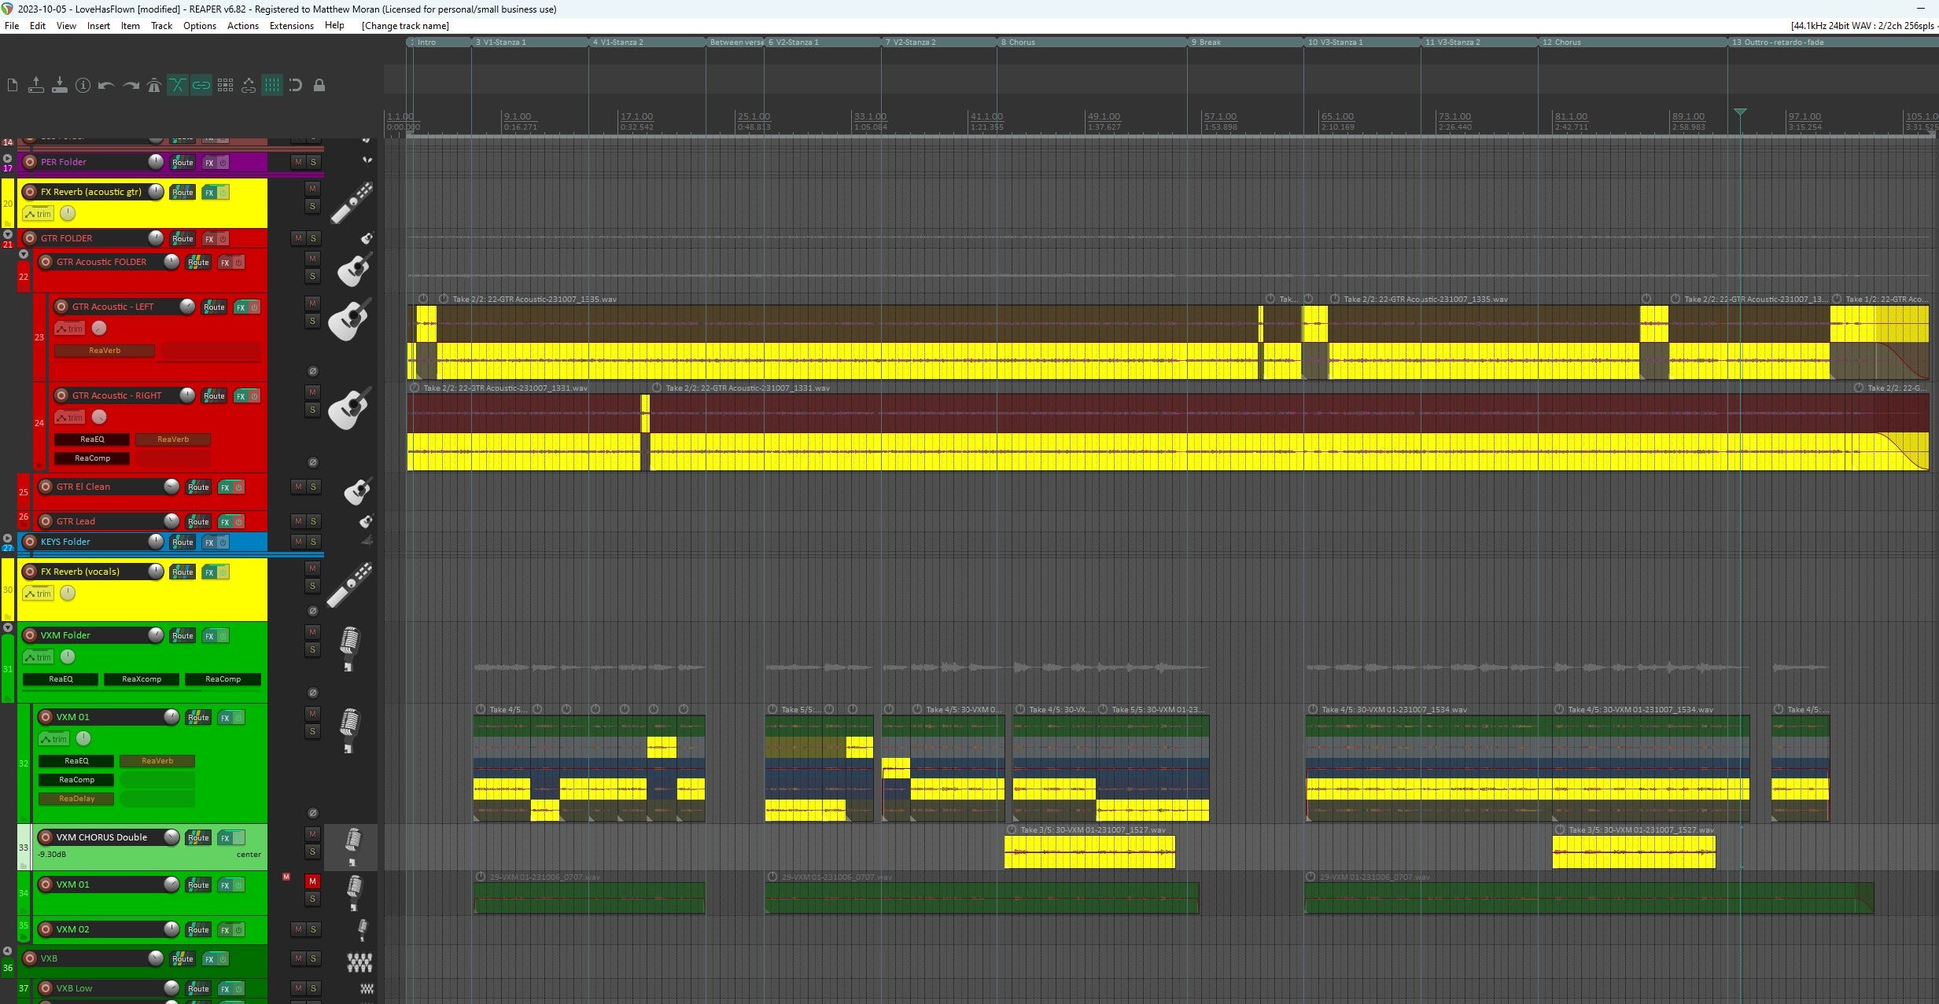This screenshot has height=1004, width=1939.
Task: Click the New Project toolbar icon
Action: click(x=12, y=85)
